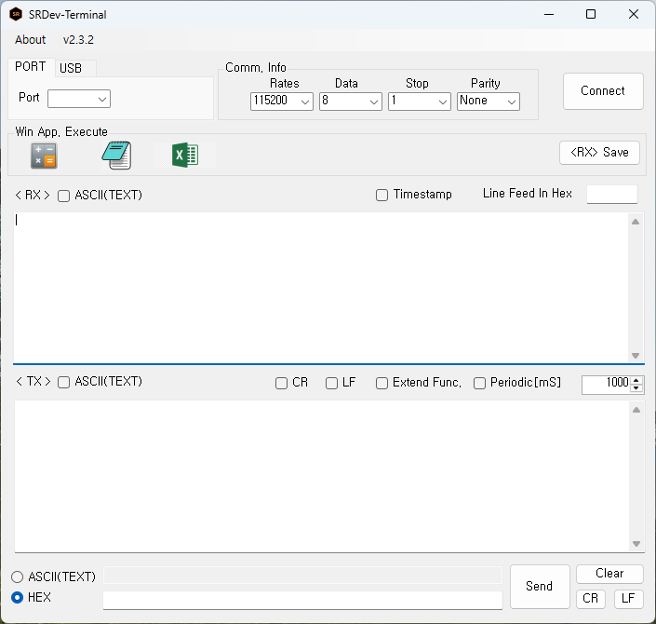The image size is (656, 624).
Task: Decrease the periodic interval with down arrow
Action: (x=636, y=388)
